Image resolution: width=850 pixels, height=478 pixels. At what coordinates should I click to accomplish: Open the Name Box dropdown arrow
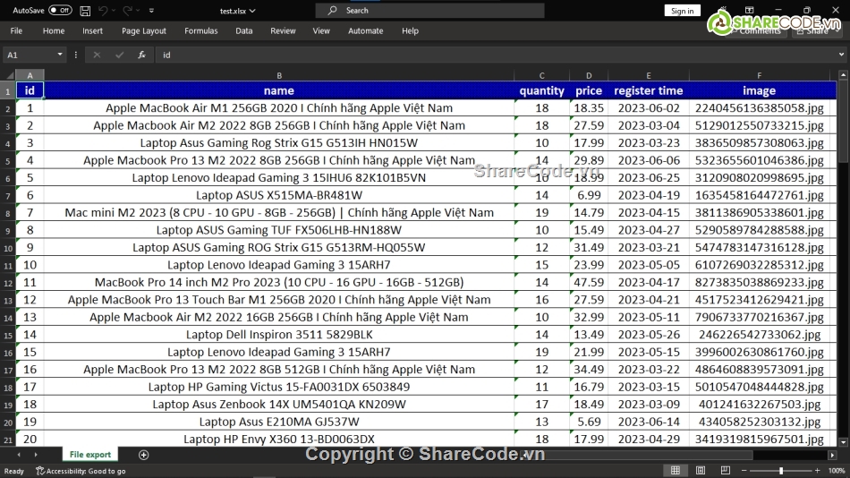tap(60, 55)
